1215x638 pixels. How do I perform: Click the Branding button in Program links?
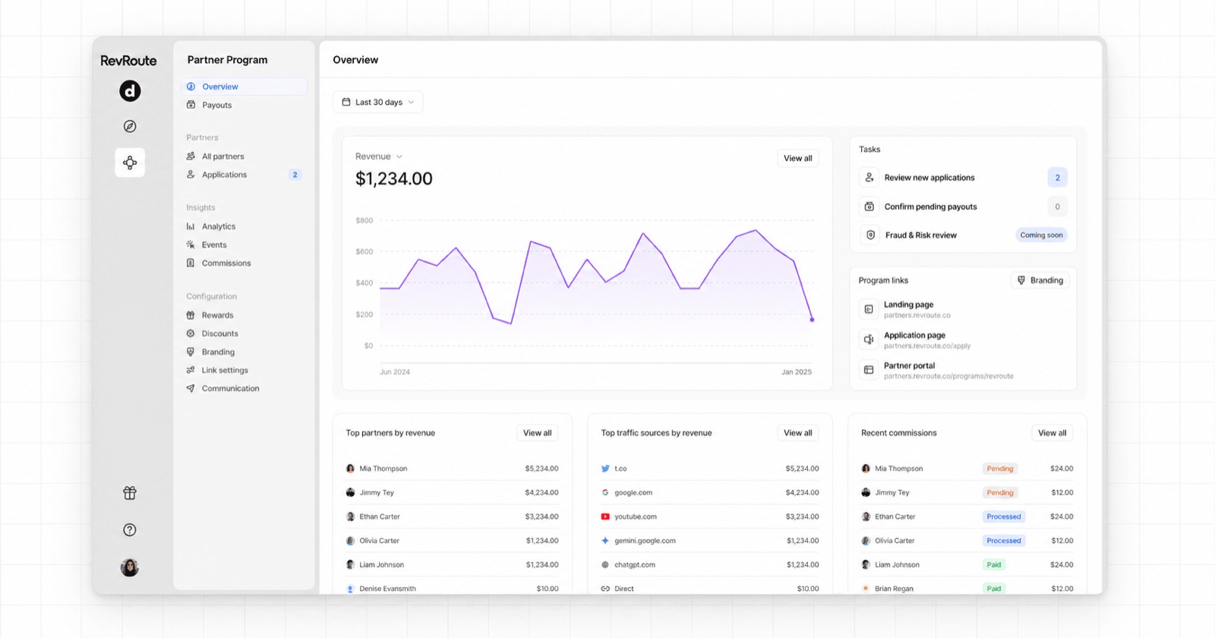[x=1040, y=280]
